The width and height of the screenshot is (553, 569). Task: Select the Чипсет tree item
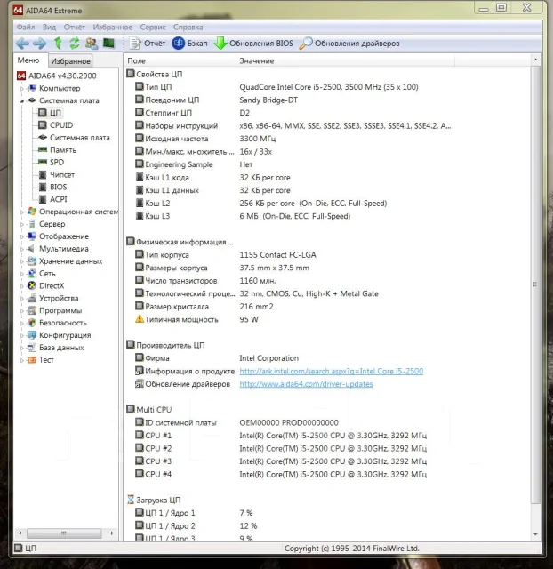coord(57,174)
